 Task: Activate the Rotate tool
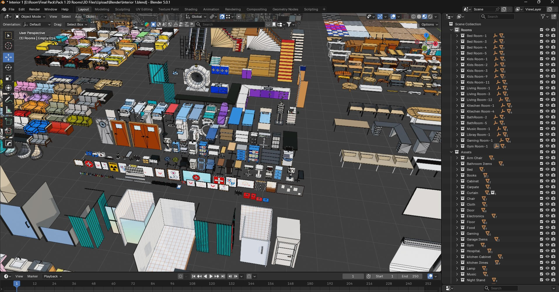point(8,67)
